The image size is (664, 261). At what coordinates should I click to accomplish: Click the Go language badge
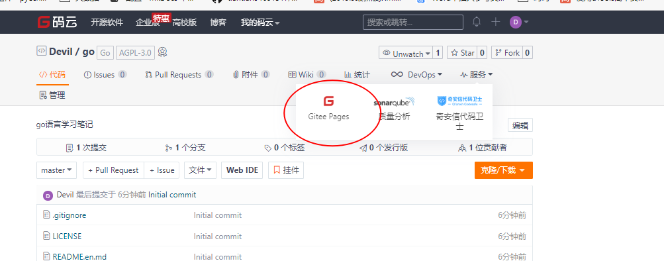105,52
